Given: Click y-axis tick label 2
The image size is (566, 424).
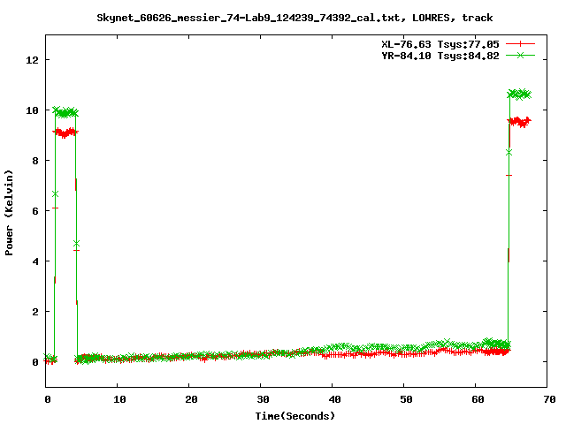Looking at the screenshot, I should point(35,312).
